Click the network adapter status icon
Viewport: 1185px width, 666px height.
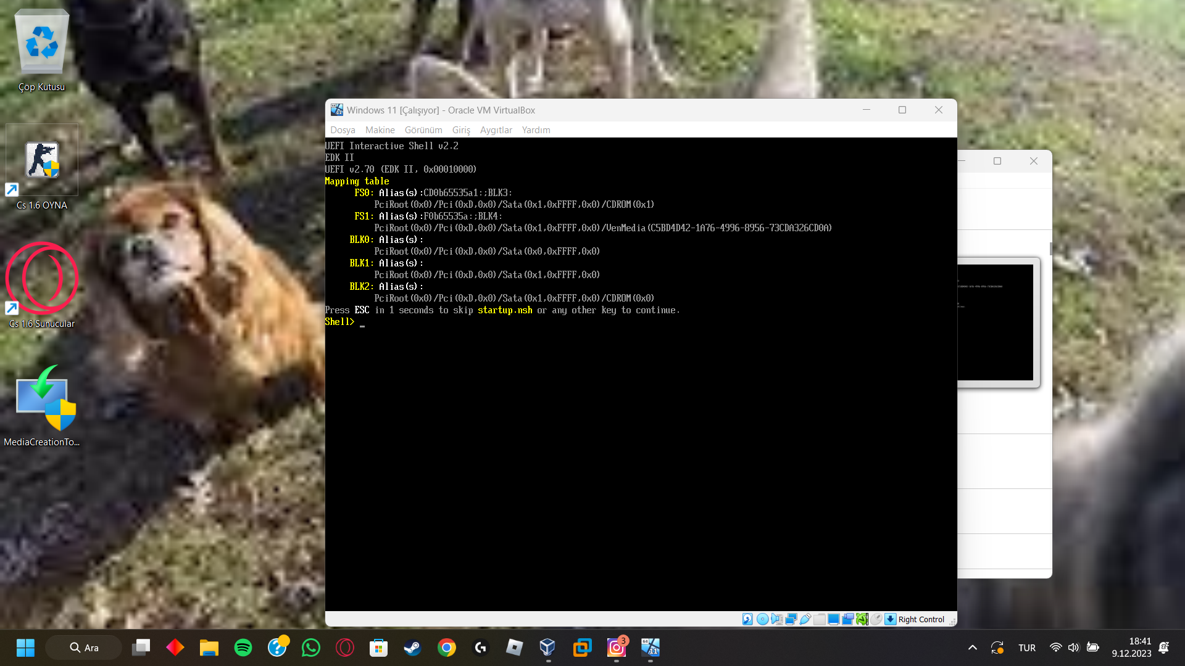[x=791, y=619]
